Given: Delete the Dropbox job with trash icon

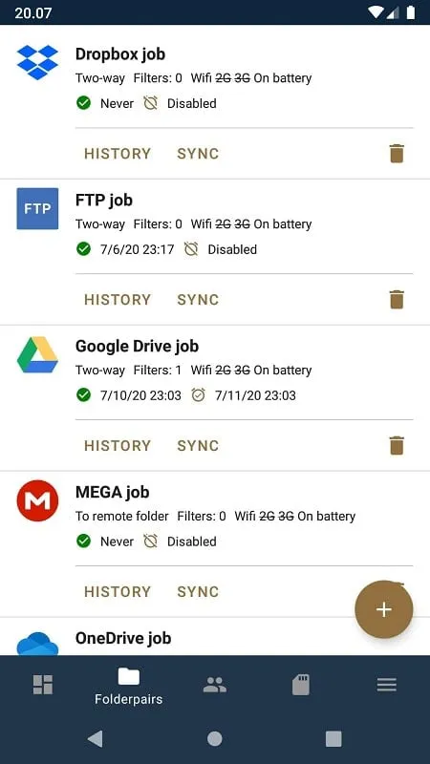Looking at the screenshot, I should point(397,154).
